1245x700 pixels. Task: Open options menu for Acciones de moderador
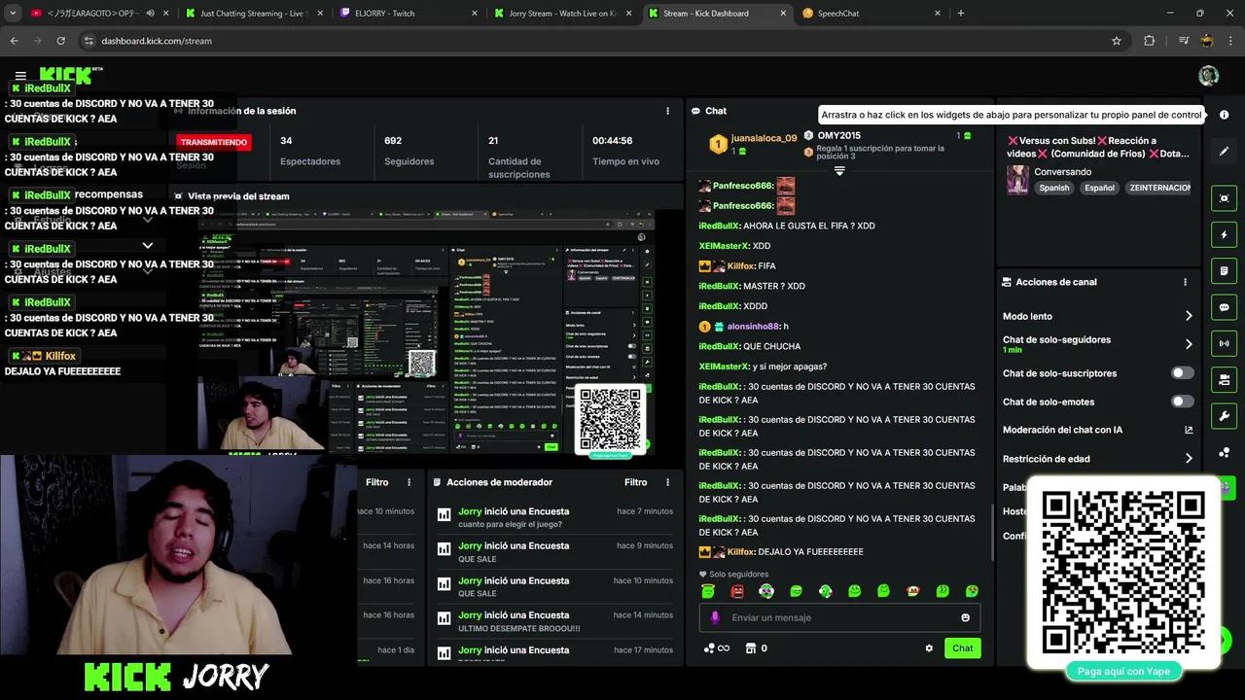tap(667, 482)
